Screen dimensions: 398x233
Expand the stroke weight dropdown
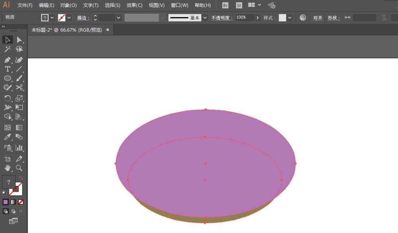pyautogui.click(x=118, y=18)
